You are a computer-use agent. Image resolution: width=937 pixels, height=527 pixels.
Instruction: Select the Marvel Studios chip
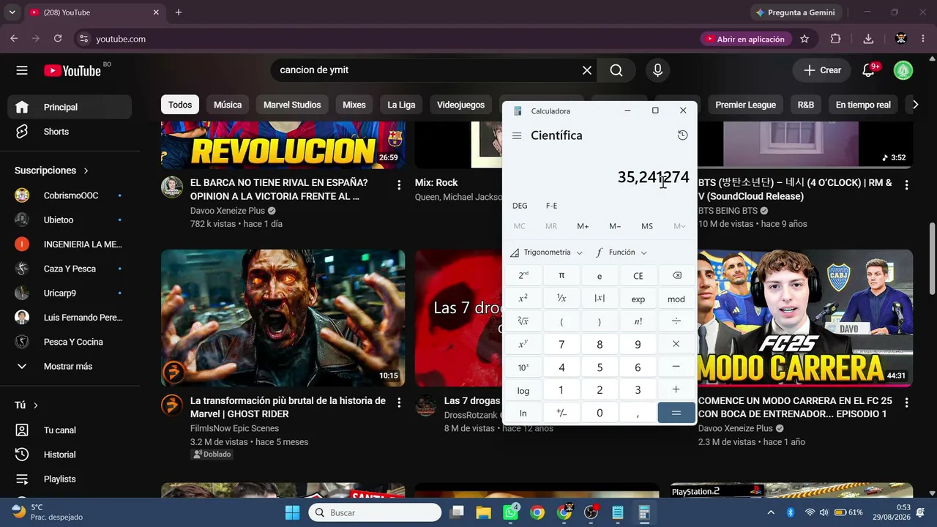click(x=292, y=105)
